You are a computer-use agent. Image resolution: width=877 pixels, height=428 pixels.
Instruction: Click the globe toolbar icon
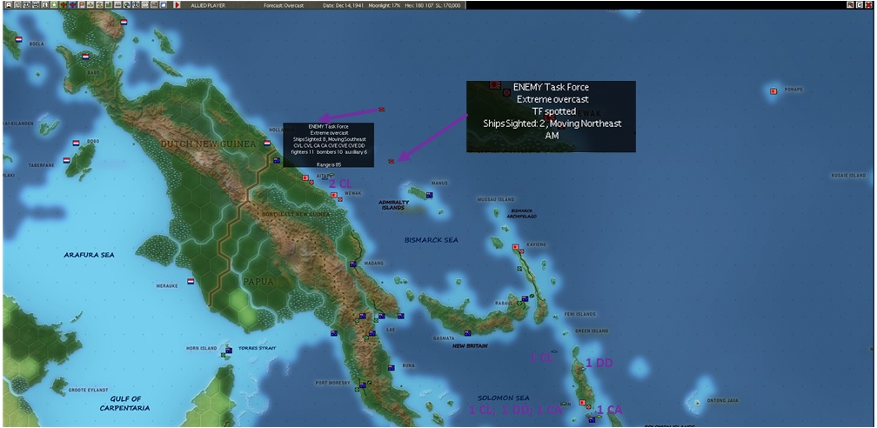click(126, 4)
